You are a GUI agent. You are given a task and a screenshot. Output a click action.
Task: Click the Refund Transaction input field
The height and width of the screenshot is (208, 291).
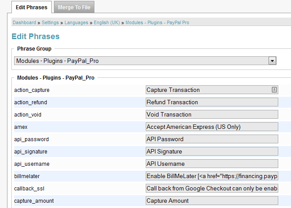point(212,102)
